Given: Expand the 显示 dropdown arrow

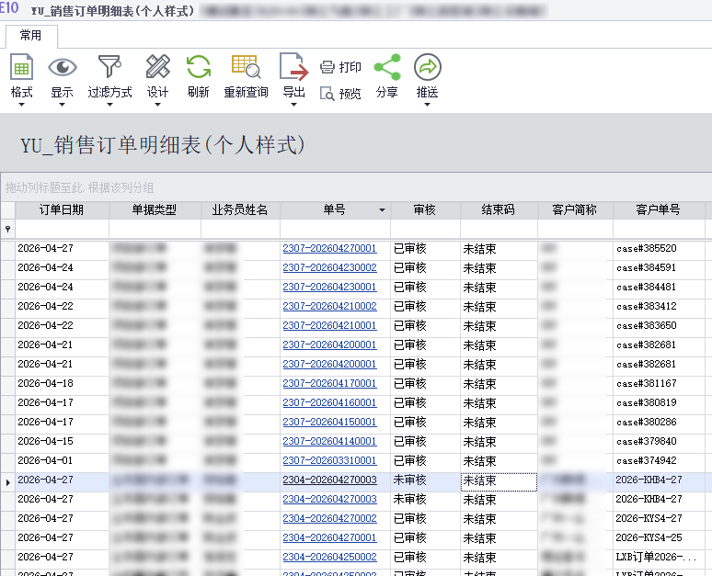Looking at the screenshot, I should (63, 105).
